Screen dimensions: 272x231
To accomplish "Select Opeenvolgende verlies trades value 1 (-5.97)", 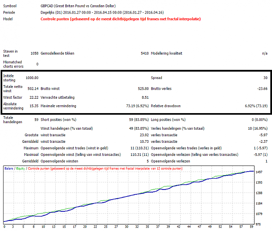I will [x=261, y=148].
